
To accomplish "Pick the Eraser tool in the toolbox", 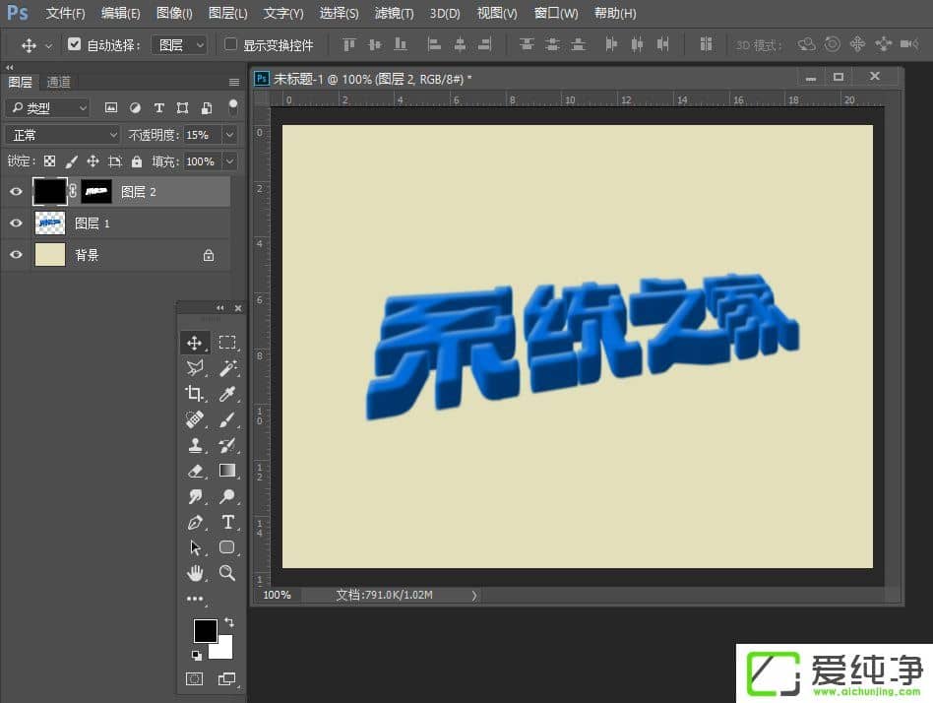I will coord(195,471).
